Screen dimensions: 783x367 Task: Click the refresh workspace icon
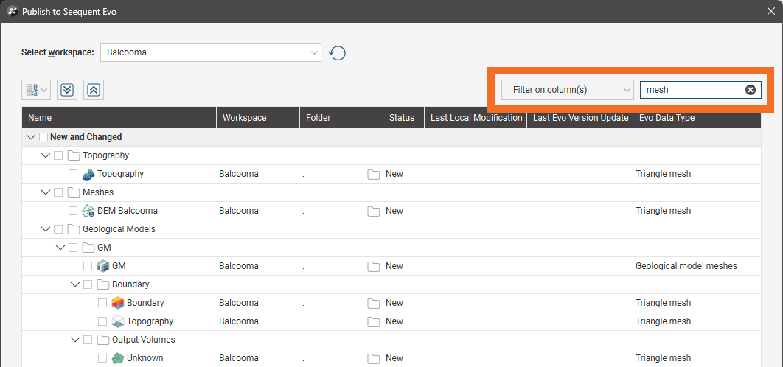click(337, 53)
